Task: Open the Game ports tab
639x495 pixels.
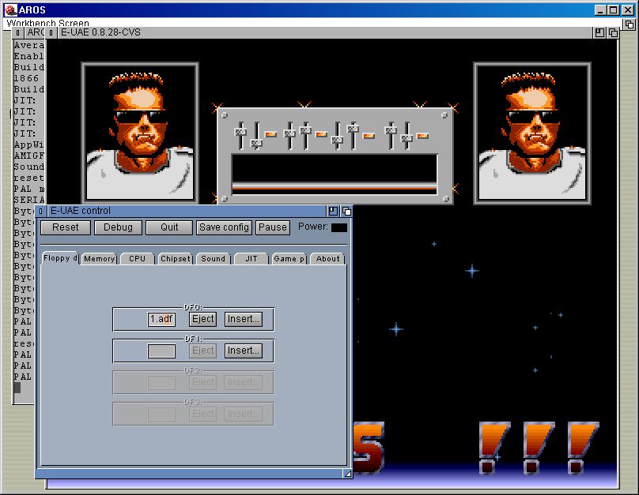Action: click(289, 259)
